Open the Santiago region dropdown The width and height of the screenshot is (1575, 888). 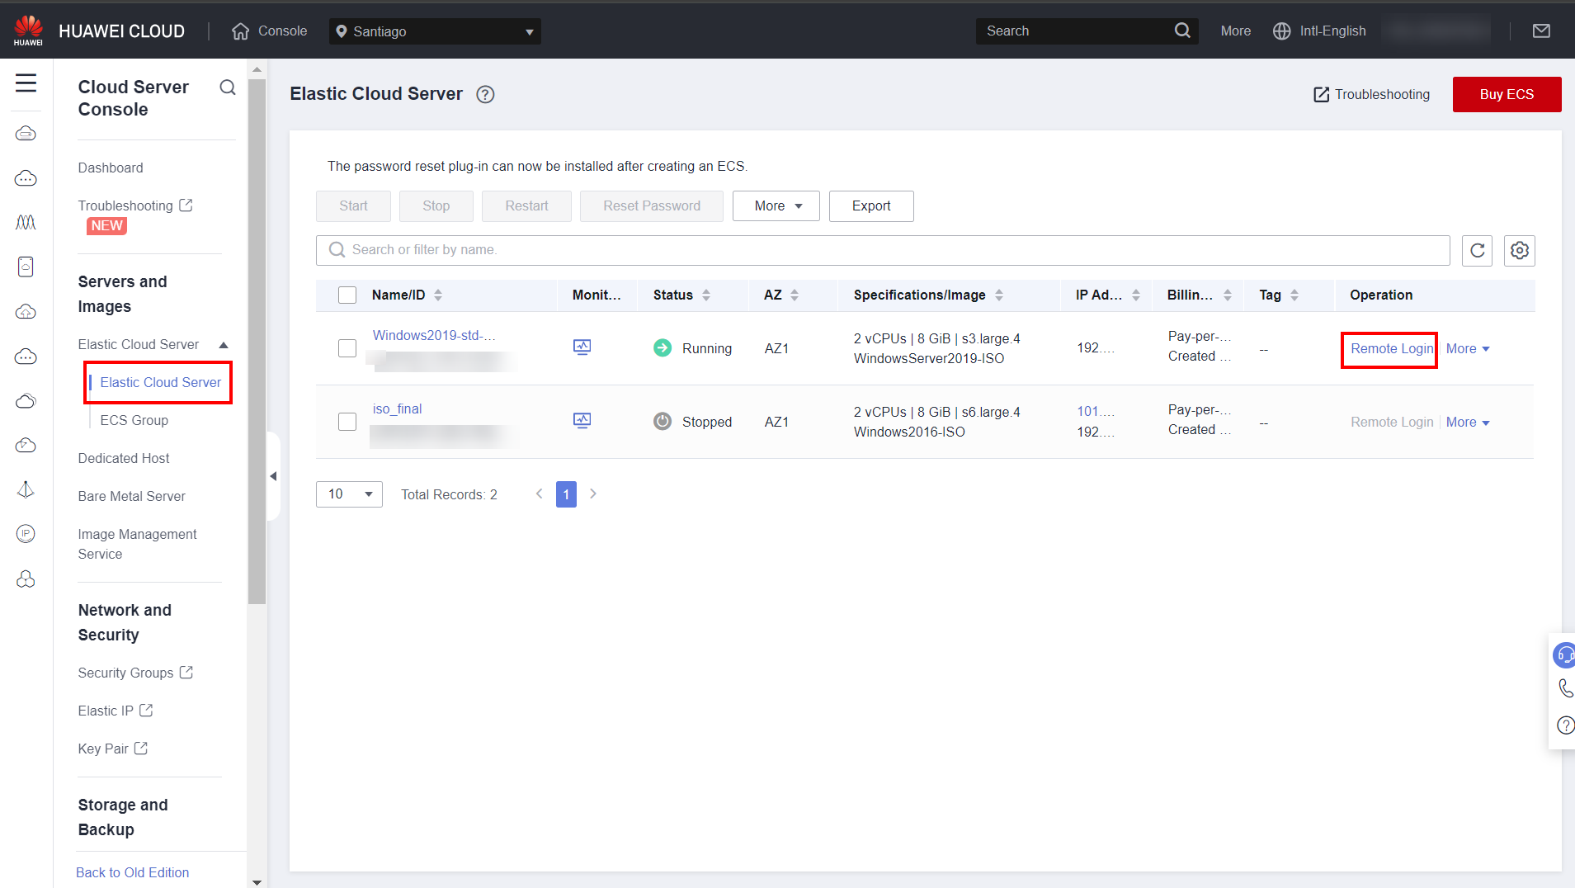(x=435, y=31)
